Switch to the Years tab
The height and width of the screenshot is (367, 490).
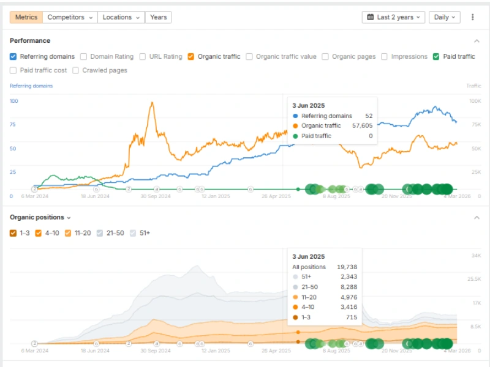click(x=158, y=17)
